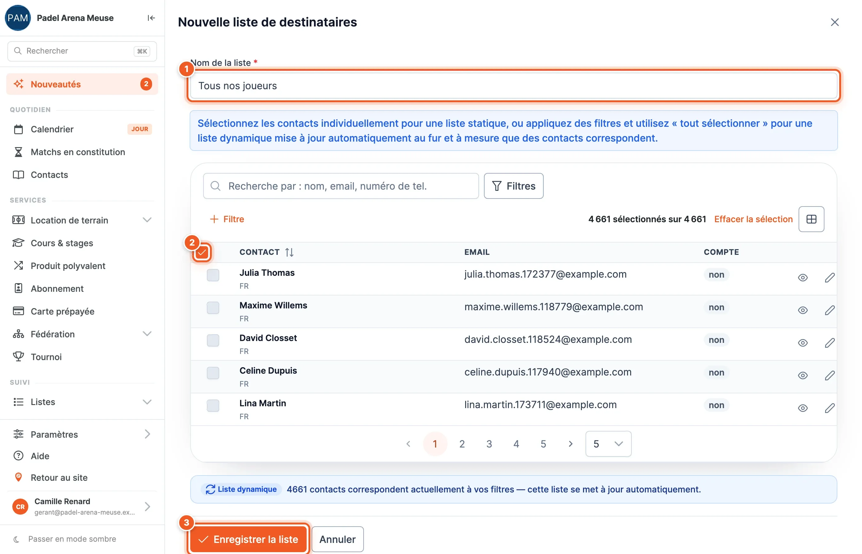Open Nouveautés in the sidebar

(x=82, y=84)
